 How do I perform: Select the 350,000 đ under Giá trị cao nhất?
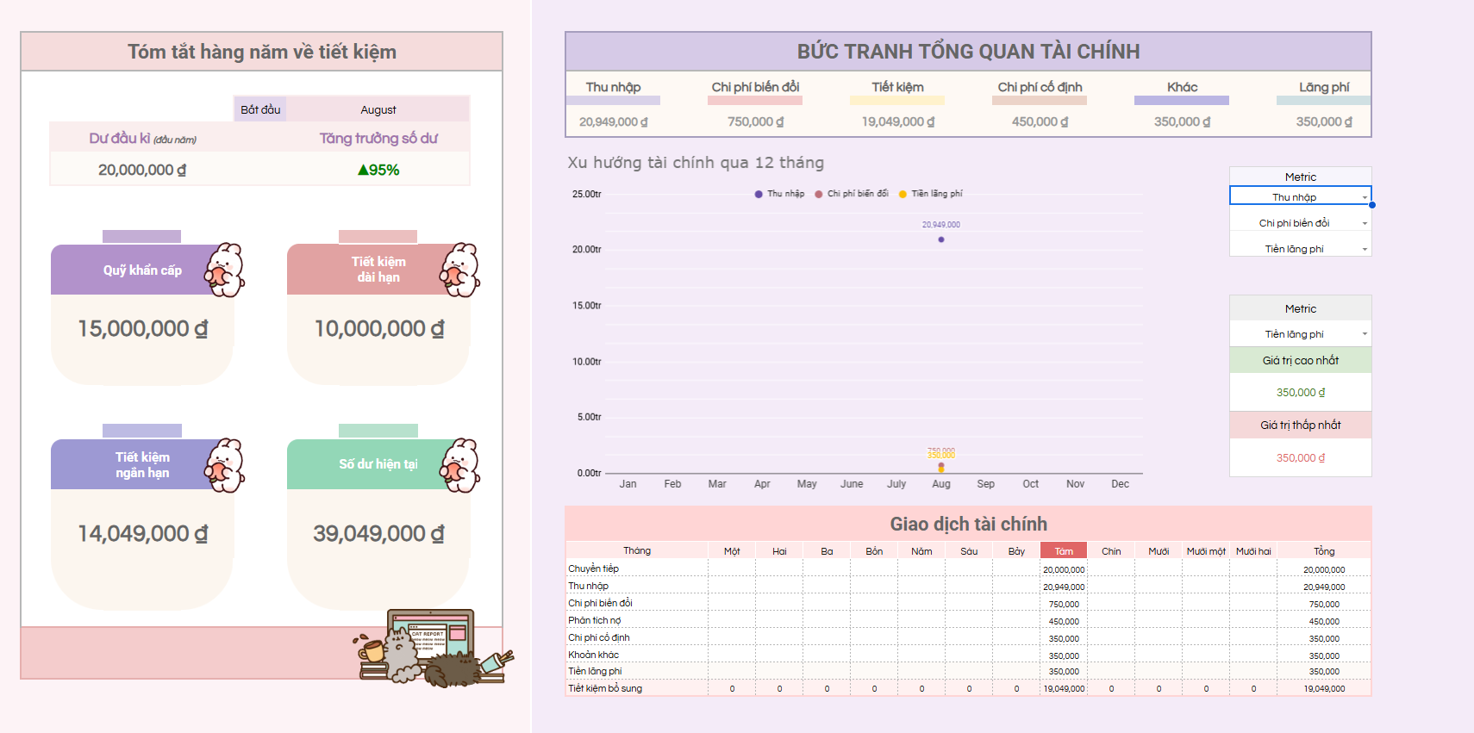click(1300, 392)
